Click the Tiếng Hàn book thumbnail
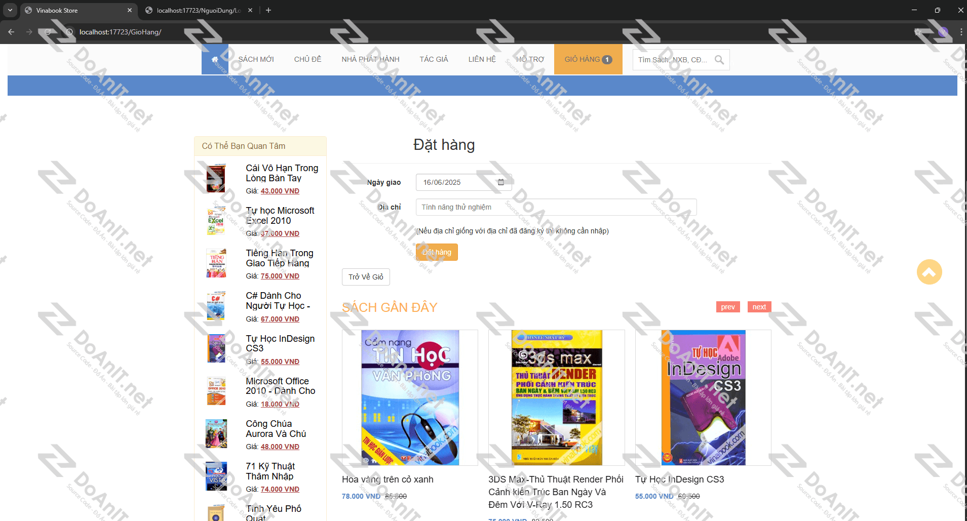The image size is (967, 521). (216, 263)
